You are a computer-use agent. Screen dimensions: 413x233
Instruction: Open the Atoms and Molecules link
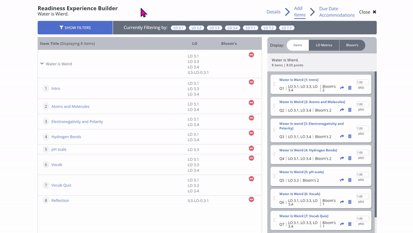70,107
